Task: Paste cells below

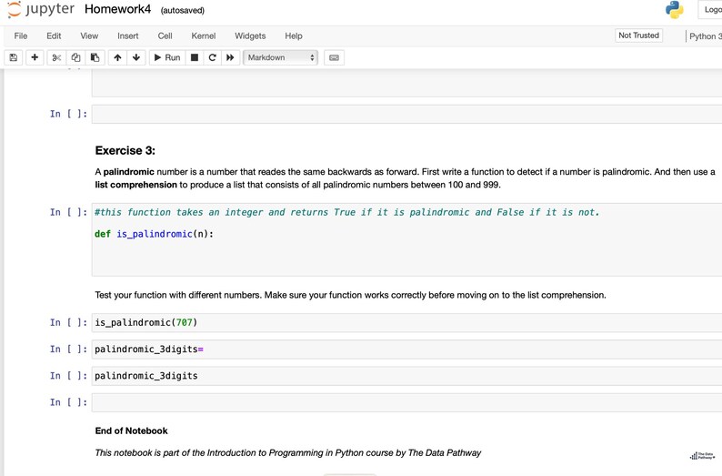Action: pyautogui.click(x=95, y=57)
